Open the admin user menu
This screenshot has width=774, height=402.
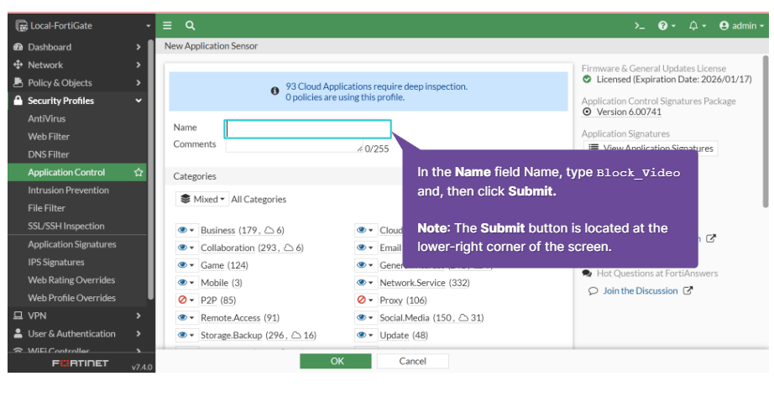pos(741,26)
